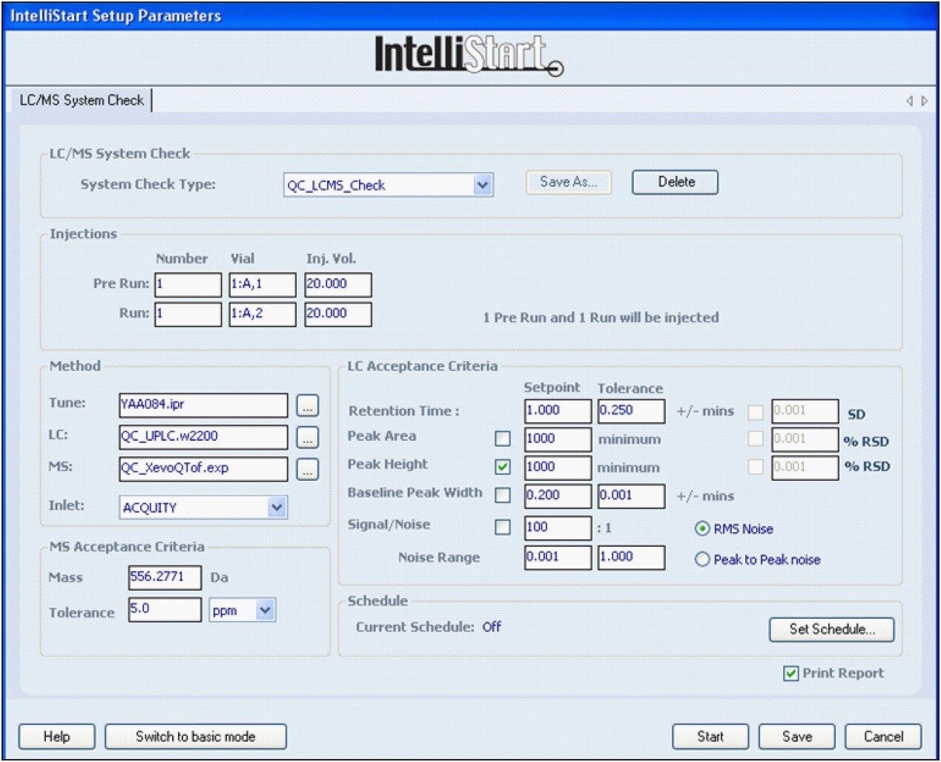Browse for MS method with ellipsis button

(x=308, y=470)
